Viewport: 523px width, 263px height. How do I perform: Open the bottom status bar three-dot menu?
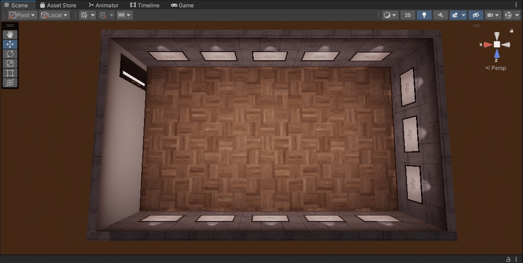(x=516, y=259)
